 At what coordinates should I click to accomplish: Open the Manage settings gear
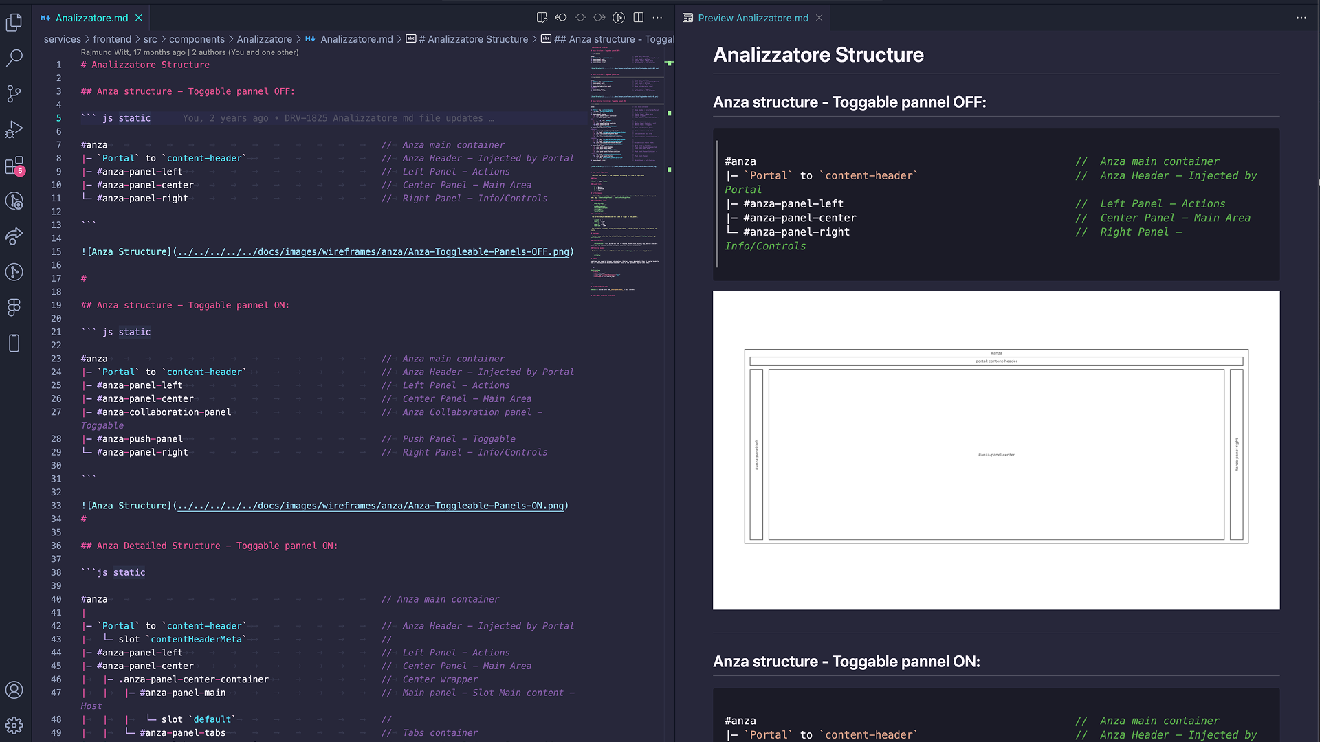pyautogui.click(x=14, y=726)
